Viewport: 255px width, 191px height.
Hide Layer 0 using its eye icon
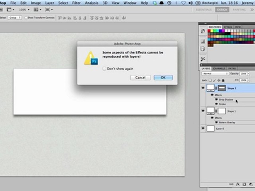pyautogui.click(x=203, y=128)
